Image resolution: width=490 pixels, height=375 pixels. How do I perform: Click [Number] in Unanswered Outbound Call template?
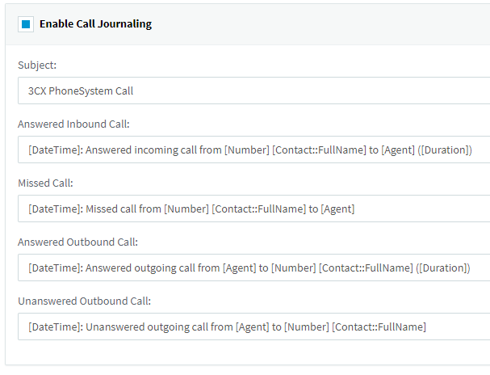(x=305, y=327)
